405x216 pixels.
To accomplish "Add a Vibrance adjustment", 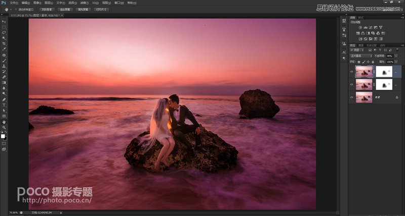I will (x=381, y=27).
